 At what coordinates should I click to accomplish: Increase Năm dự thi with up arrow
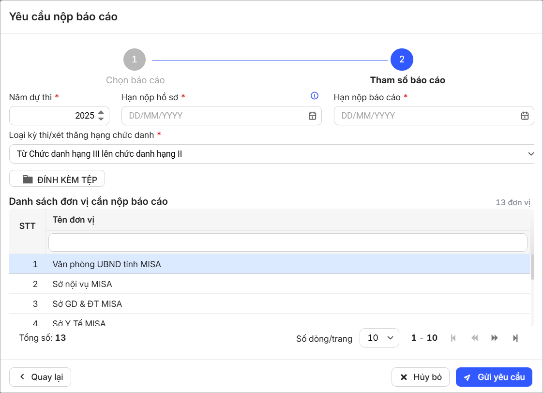click(101, 112)
